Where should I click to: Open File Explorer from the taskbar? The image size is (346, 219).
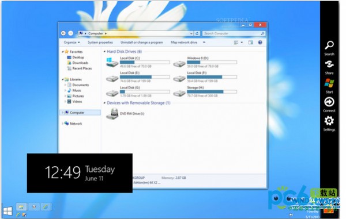(x=22, y=207)
